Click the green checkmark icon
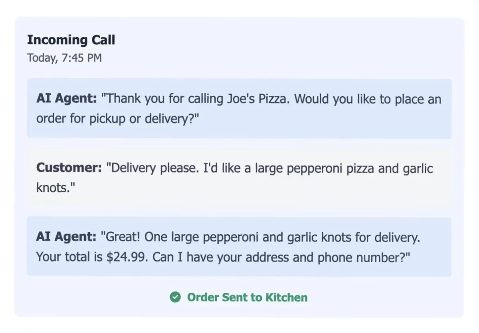The width and height of the screenshot is (479, 333). [x=175, y=297]
